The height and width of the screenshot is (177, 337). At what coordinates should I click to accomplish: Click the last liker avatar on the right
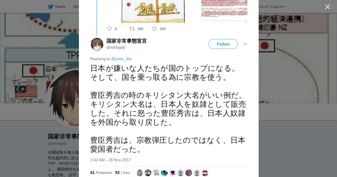205,173
